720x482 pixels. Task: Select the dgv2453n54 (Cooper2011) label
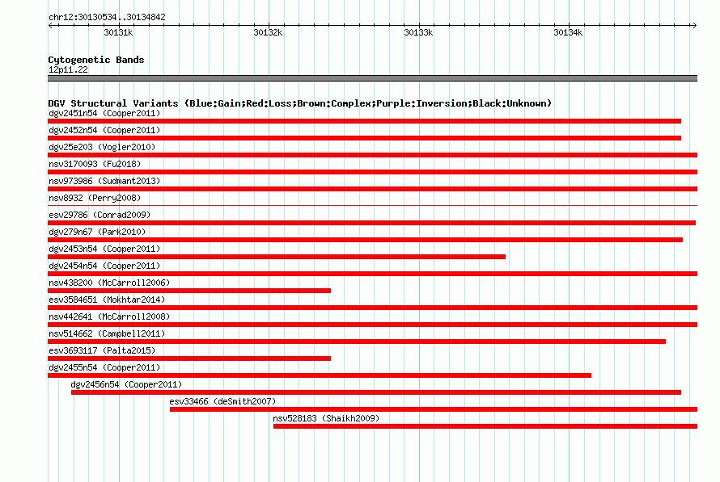tap(104, 249)
